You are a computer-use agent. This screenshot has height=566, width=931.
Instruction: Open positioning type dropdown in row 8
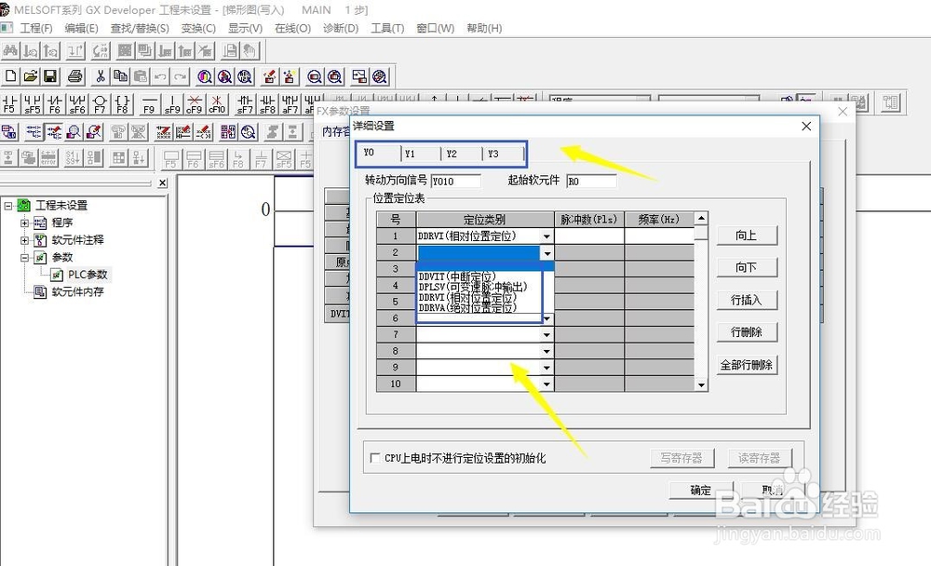click(546, 352)
